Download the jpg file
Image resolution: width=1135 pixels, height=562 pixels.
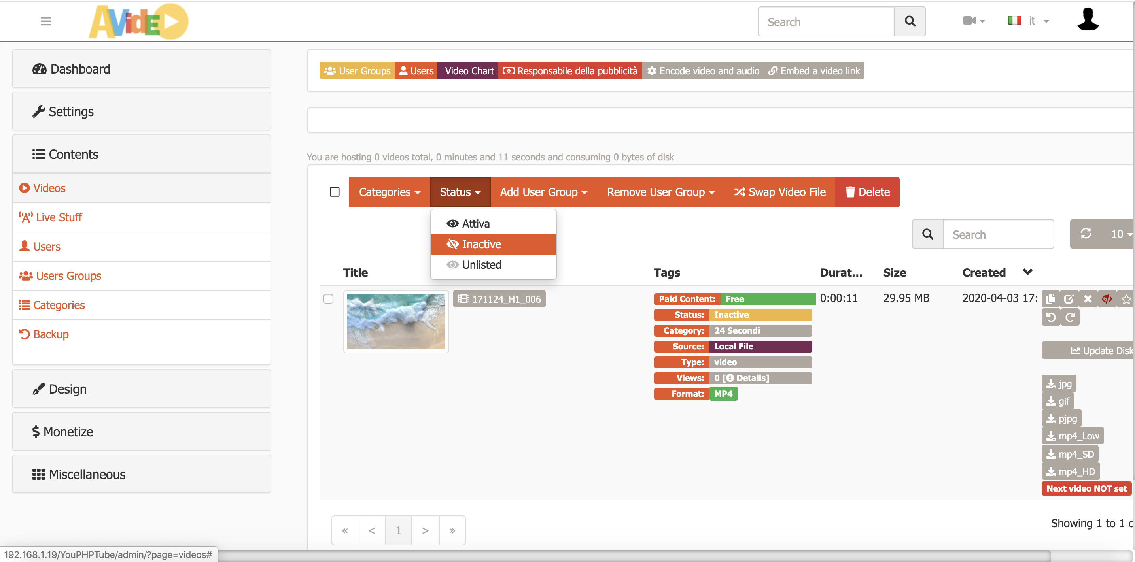[1059, 384]
